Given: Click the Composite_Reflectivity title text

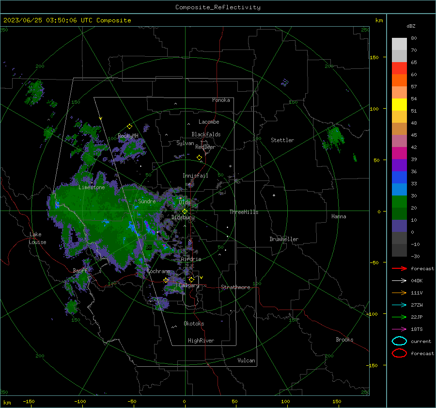Looking at the screenshot, I should click(x=218, y=7).
